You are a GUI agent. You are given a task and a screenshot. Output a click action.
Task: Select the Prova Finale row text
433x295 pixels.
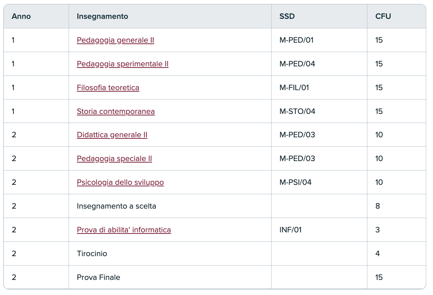coord(98,277)
